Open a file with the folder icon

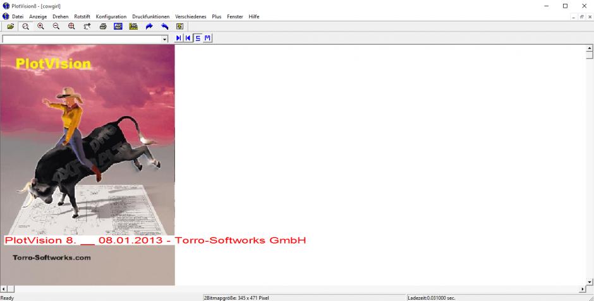click(10, 27)
